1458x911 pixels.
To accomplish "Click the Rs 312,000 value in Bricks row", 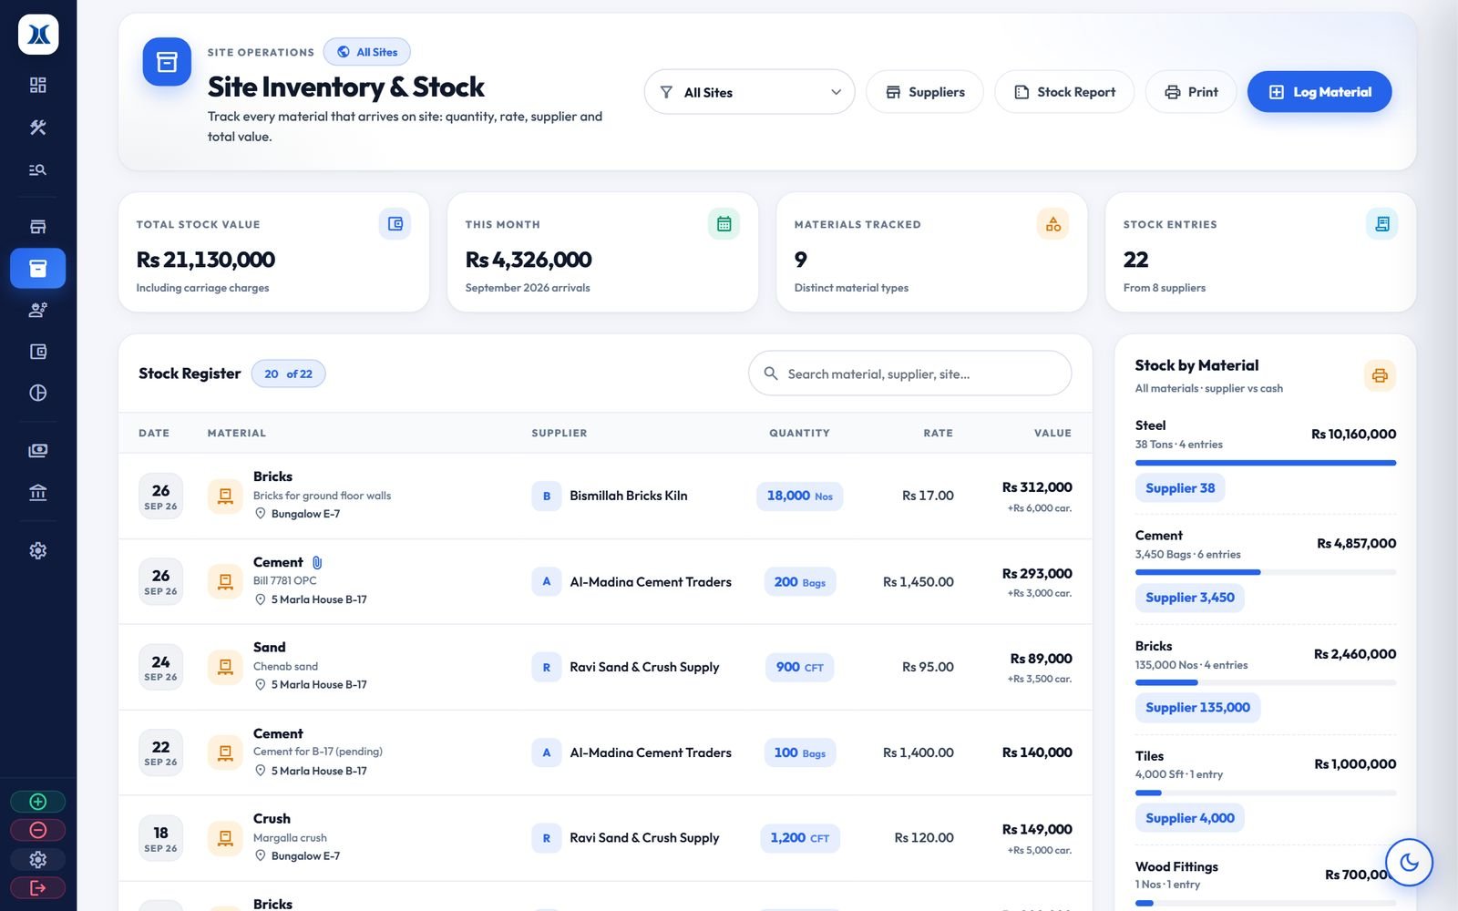I will 1037,487.
